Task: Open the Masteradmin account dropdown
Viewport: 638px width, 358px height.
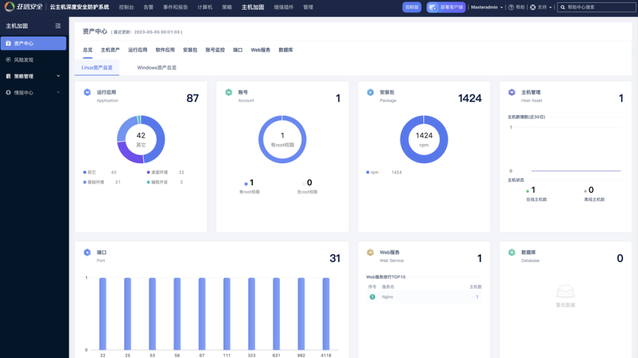Action: pos(487,8)
